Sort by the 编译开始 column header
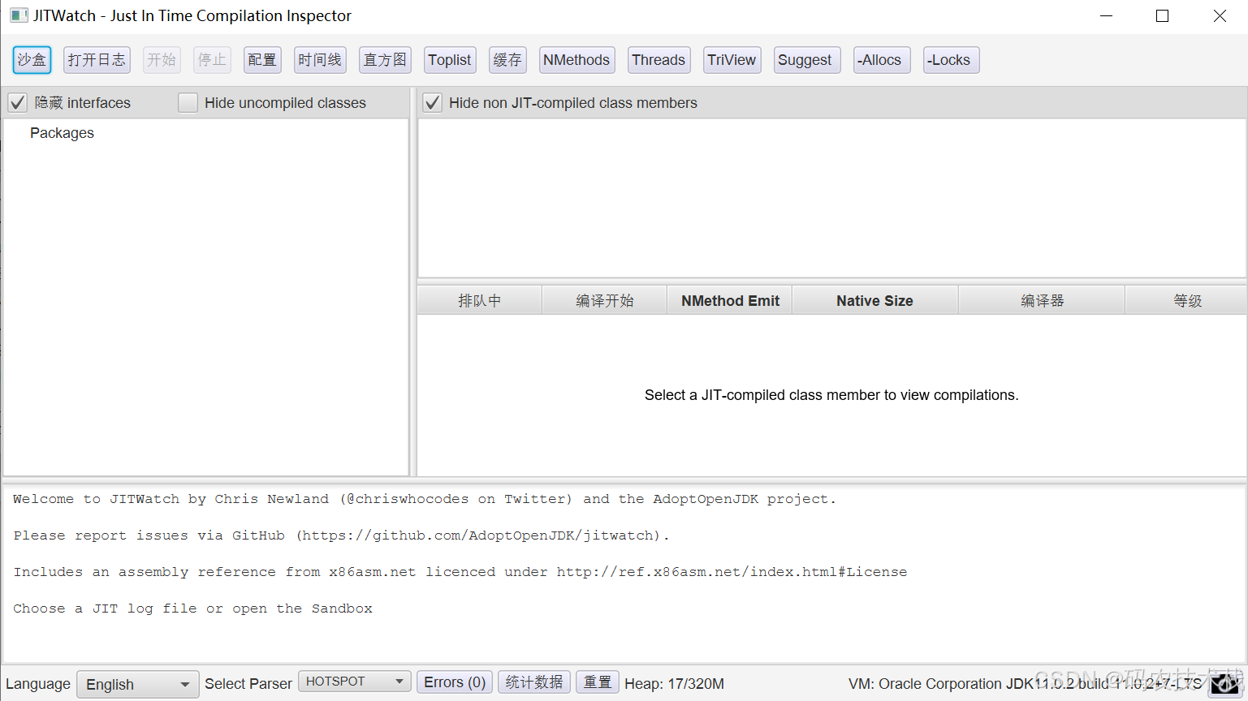1248x701 pixels. click(604, 301)
